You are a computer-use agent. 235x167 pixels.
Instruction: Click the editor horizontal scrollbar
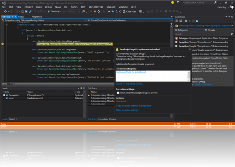point(64,84)
